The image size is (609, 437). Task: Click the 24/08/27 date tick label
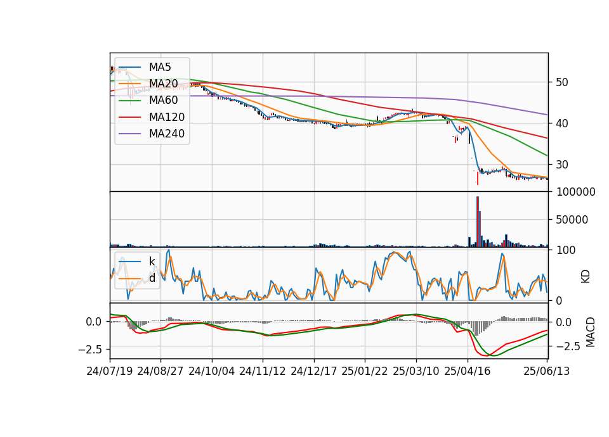[160, 371]
